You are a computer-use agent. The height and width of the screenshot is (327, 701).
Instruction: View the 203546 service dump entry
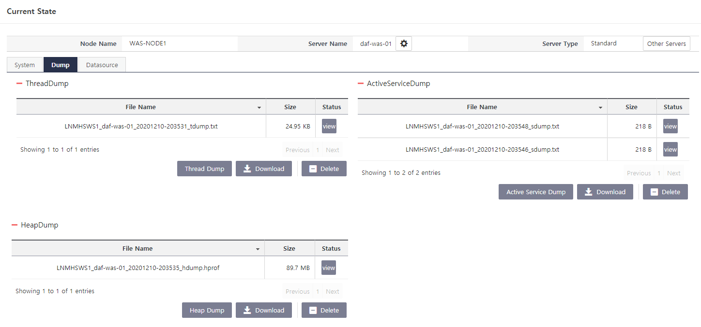[670, 149]
